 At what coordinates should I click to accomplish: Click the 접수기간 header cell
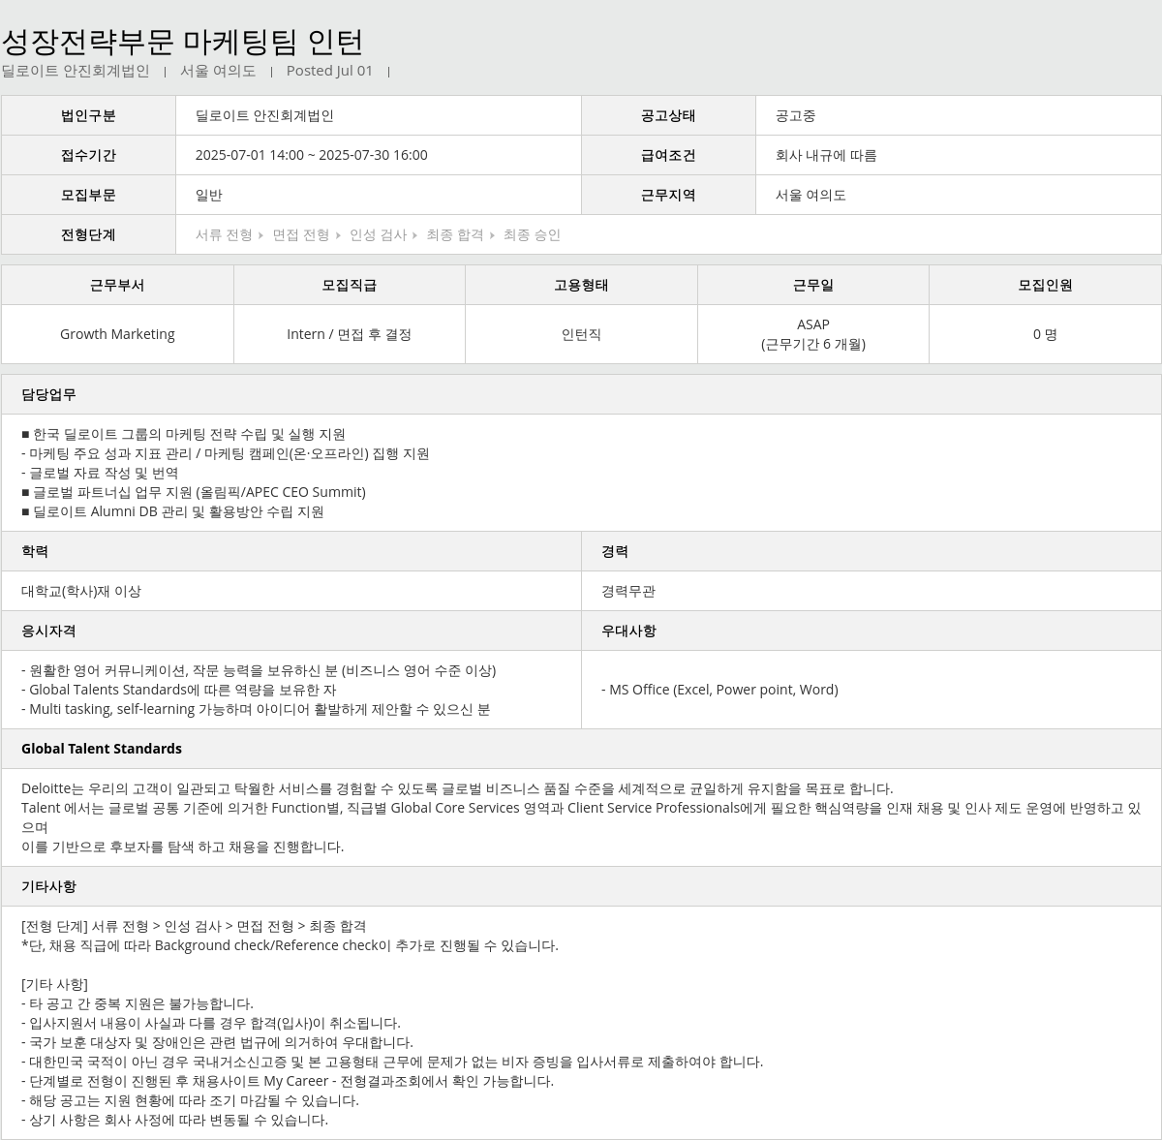click(x=88, y=155)
